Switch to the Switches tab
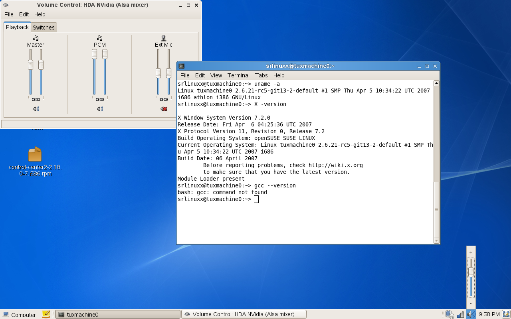Image resolution: width=511 pixels, height=319 pixels. pyautogui.click(x=44, y=28)
